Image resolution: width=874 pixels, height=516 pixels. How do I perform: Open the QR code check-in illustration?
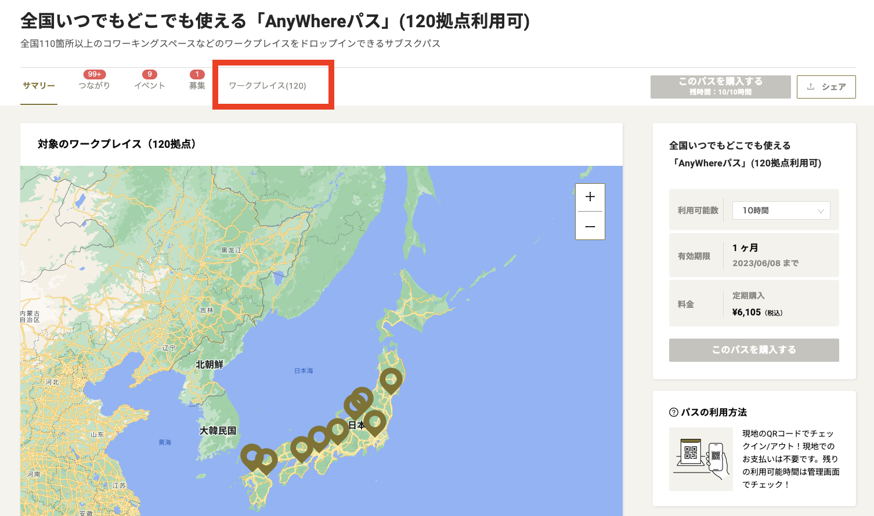click(x=701, y=459)
